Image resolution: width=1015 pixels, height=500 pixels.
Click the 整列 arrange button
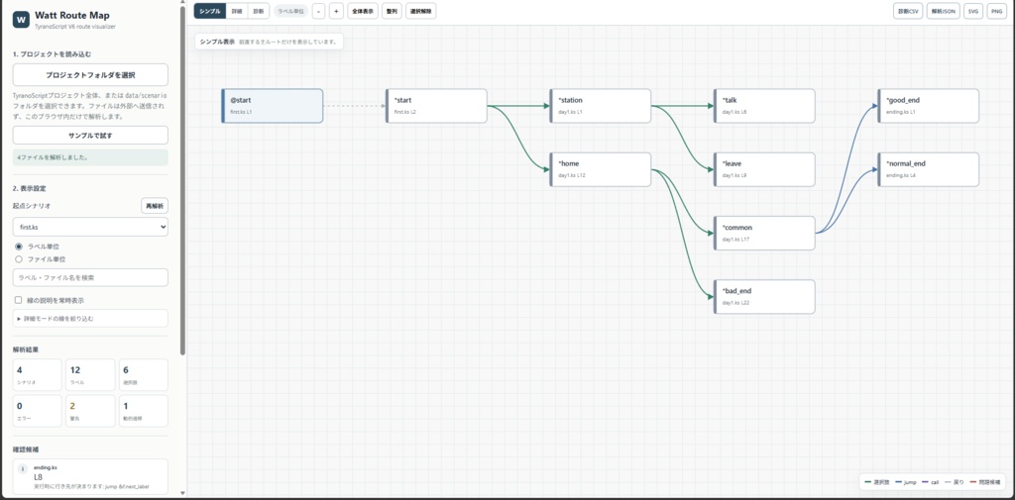coord(392,11)
